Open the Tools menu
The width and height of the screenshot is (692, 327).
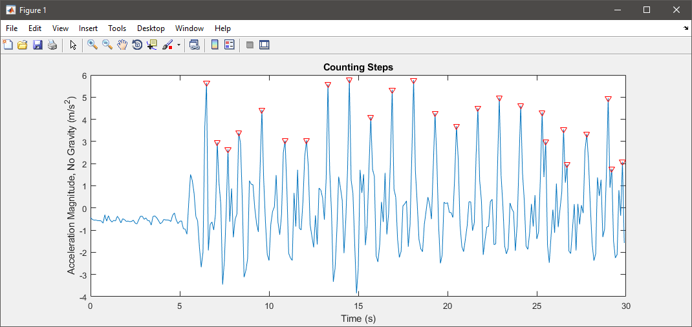(117, 28)
